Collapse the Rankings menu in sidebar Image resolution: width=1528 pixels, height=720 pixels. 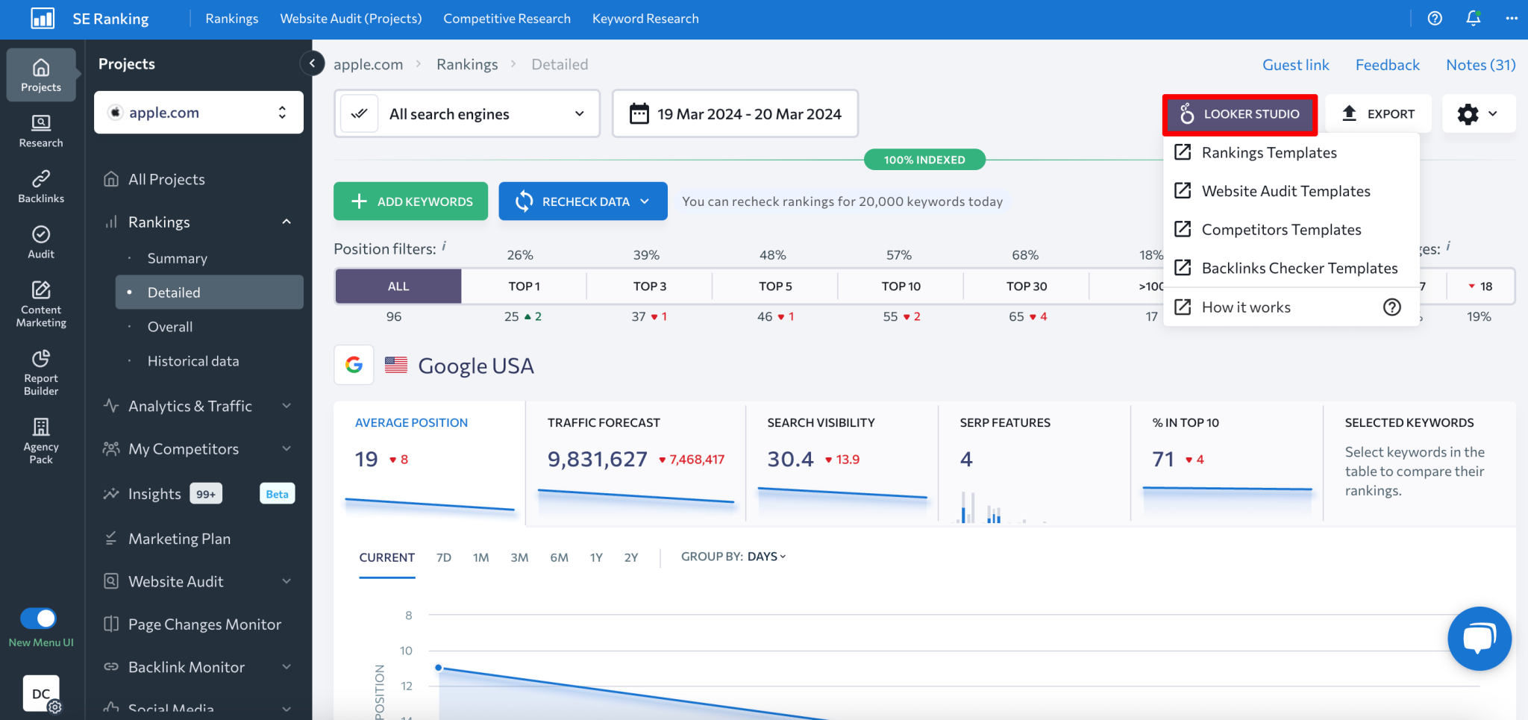(x=286, y=222)
